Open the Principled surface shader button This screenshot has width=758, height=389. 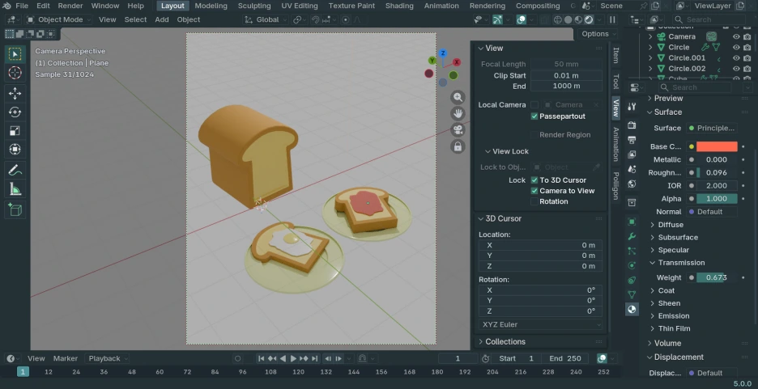(712, 128)
